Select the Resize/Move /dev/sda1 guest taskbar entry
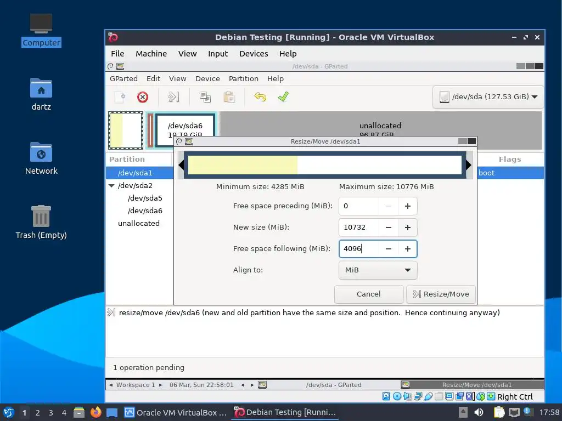The width and height of the screenshot is (562, 421). (x=471, y=385)
